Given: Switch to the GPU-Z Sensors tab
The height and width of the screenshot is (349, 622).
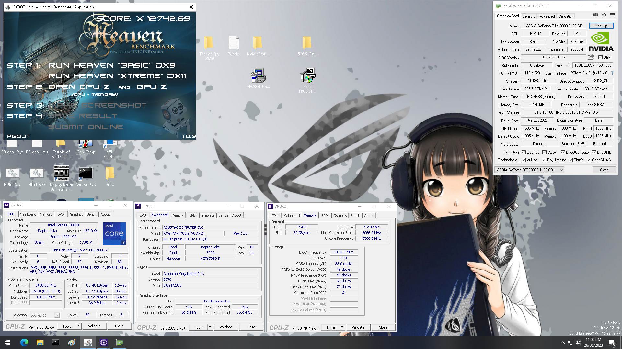Looking at the screenshot, I should (528, 16).
